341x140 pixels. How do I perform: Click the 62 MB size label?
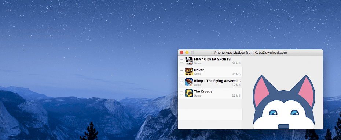pyautogui.click(x=236, y=63)
